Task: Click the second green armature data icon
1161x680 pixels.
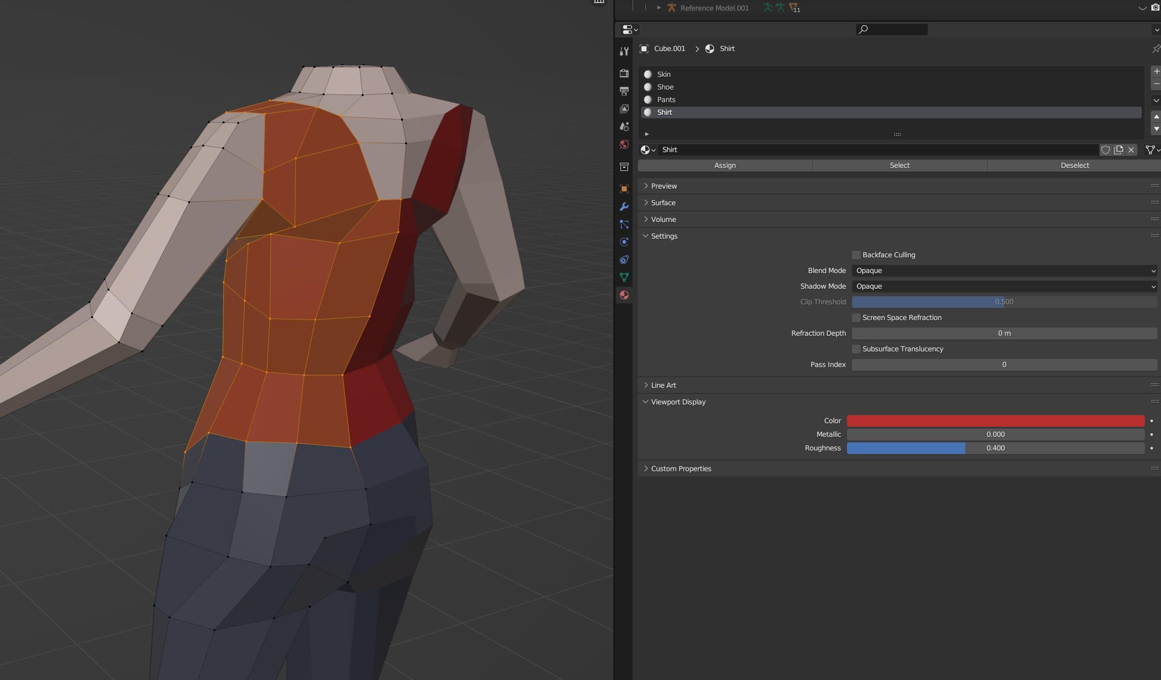Action: pos(780,8)
